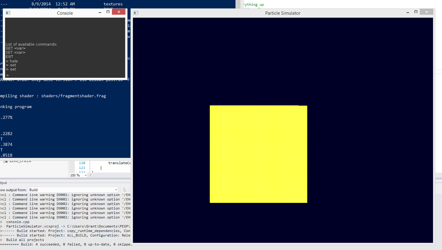Click the clear output icon beside Build dropdown
This screenshot has width=442, height=250.
point(125,190)
